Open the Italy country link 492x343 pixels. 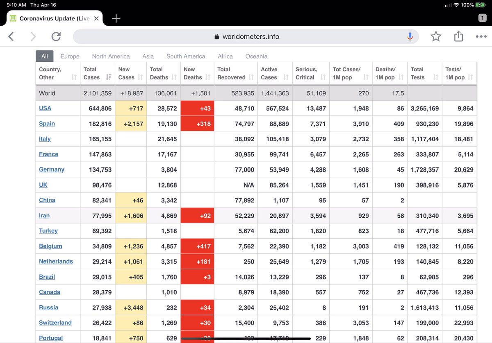[45, 139]
